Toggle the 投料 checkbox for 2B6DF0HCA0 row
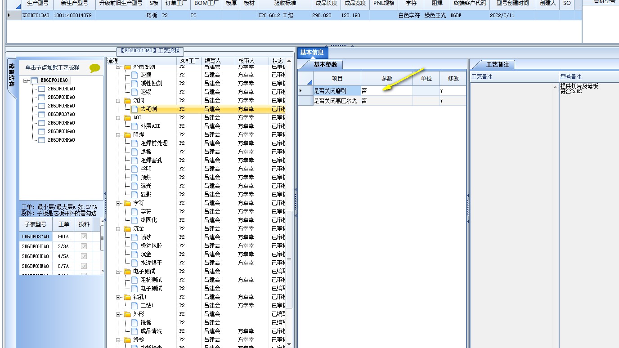This screenshot has width=619, height=348. (84, 246)
